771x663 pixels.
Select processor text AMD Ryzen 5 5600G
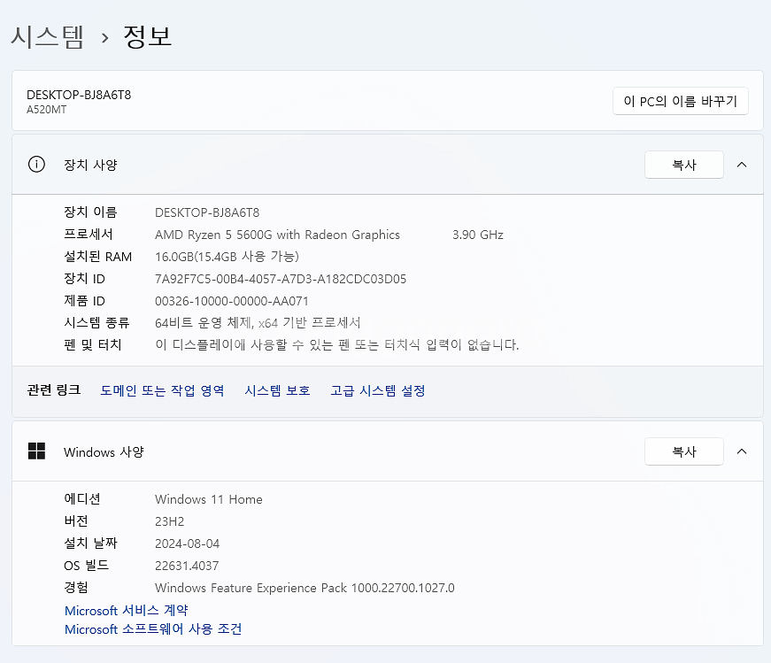[x=214, y=235]
